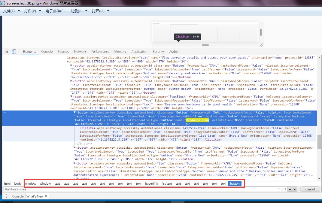Expand the System Health button node

coord(71,81)
